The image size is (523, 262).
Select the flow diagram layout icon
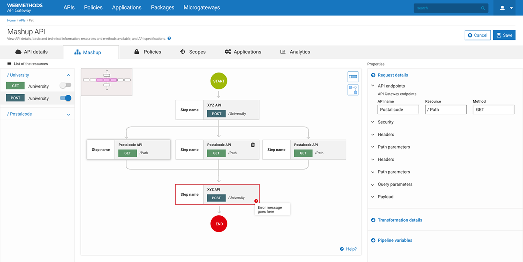pos(353,90)
